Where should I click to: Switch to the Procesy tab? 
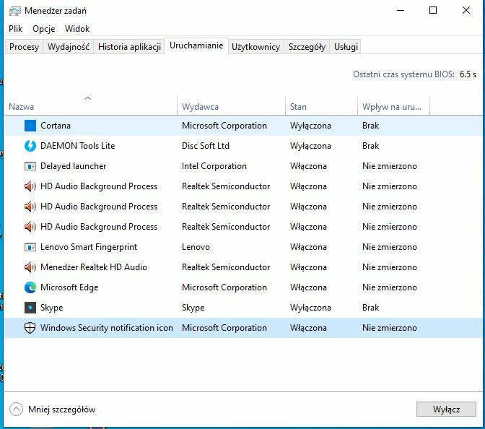point(24,47)
